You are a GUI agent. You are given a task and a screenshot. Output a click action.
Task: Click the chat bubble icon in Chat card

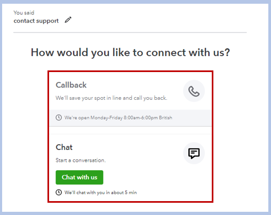click(194, 154)
